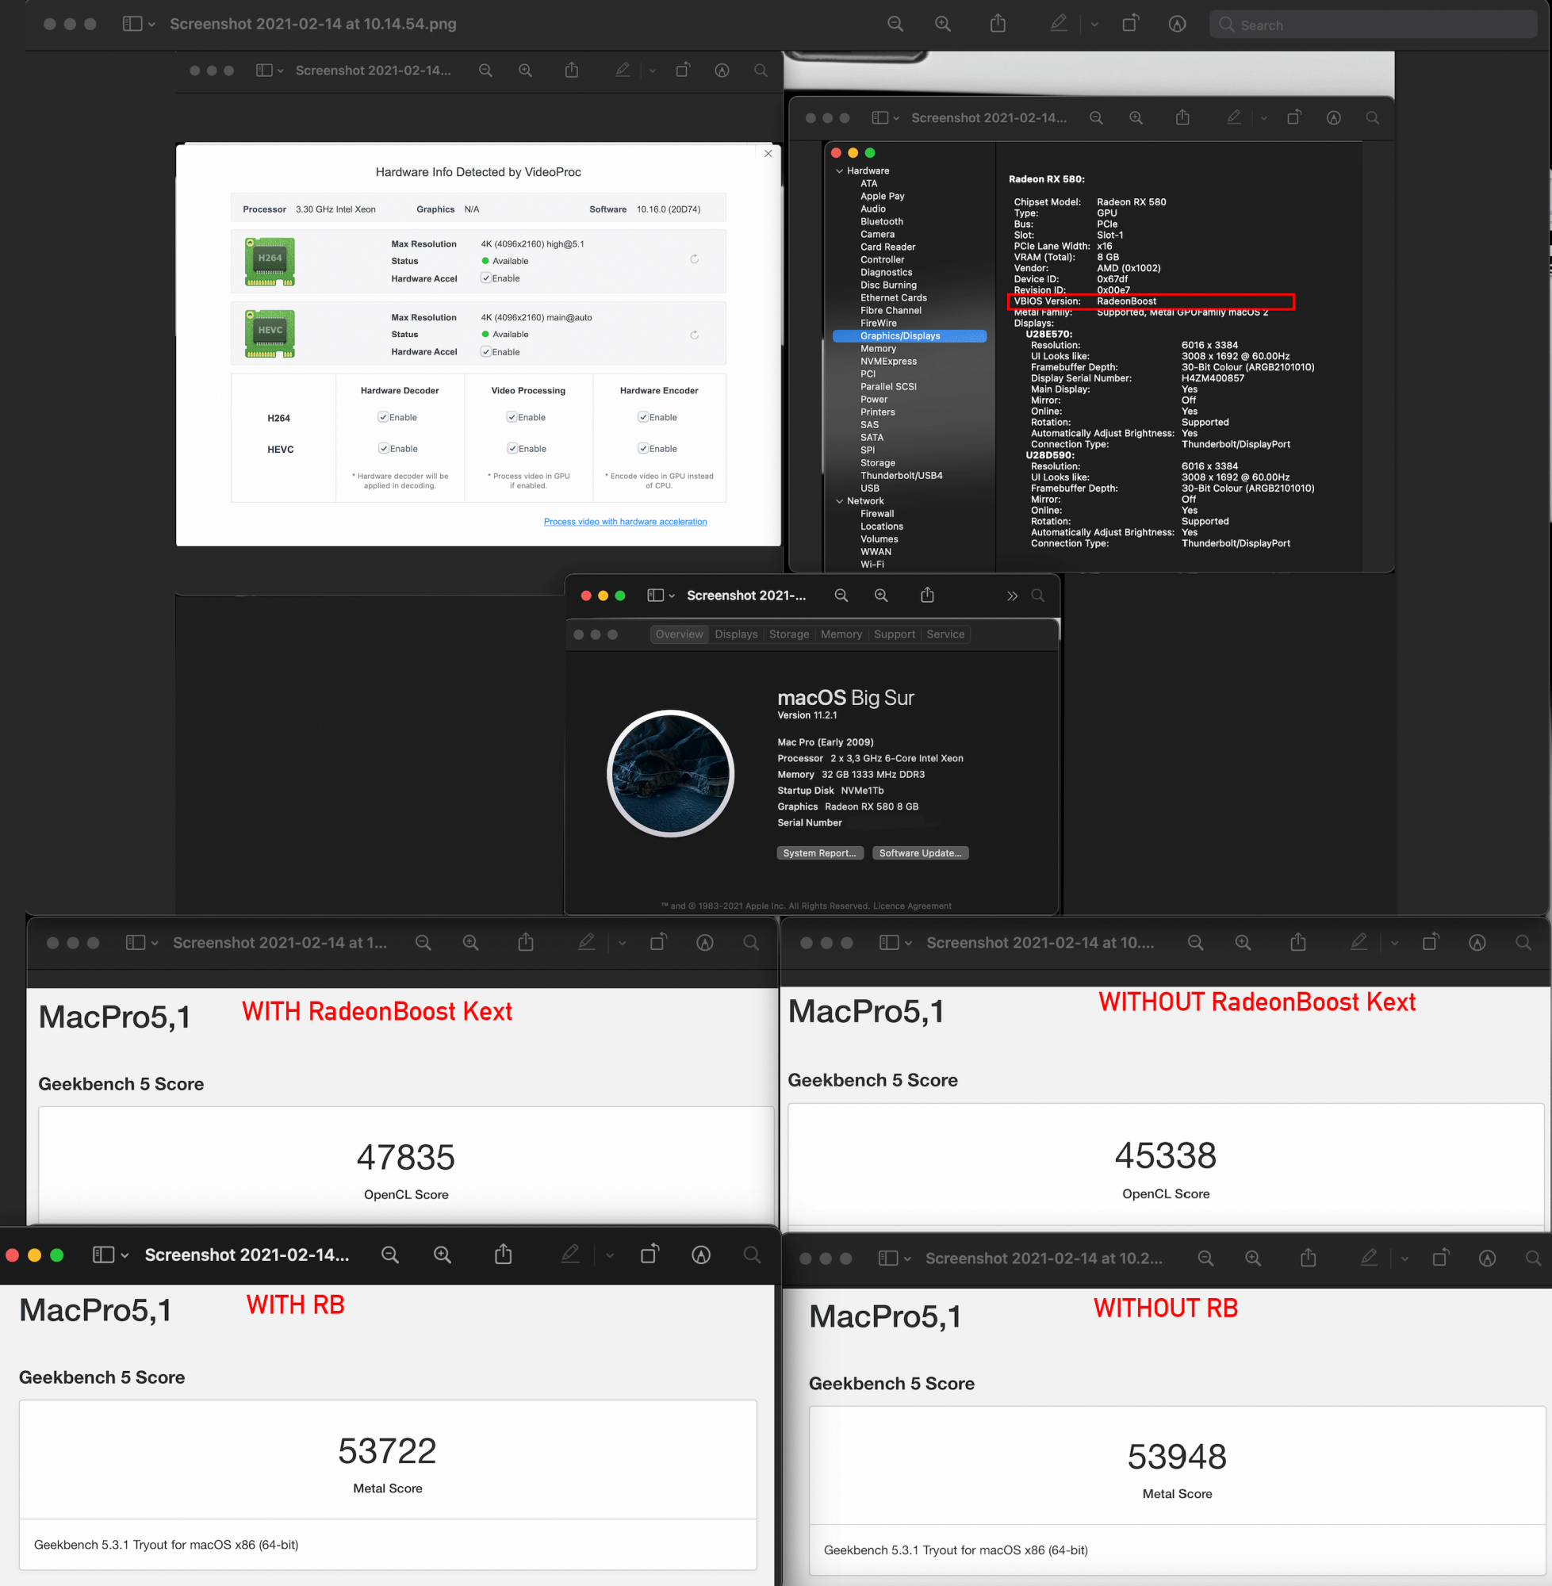This screenshot has height=1586, width=1552.
Task: Collapse the Hardware tree section
Action: (x=840, y=171)
